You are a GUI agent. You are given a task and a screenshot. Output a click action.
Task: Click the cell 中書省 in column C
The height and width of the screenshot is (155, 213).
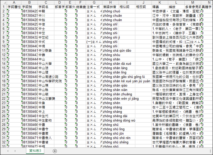(46, 142)
